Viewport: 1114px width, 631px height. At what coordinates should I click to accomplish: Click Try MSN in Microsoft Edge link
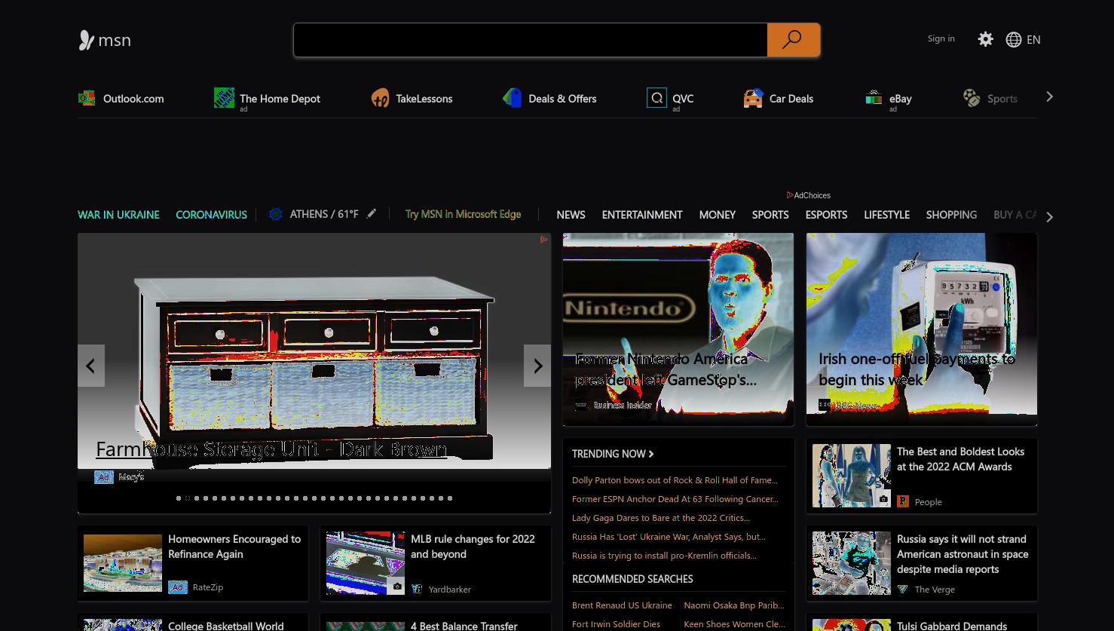[x=463, y=214]
